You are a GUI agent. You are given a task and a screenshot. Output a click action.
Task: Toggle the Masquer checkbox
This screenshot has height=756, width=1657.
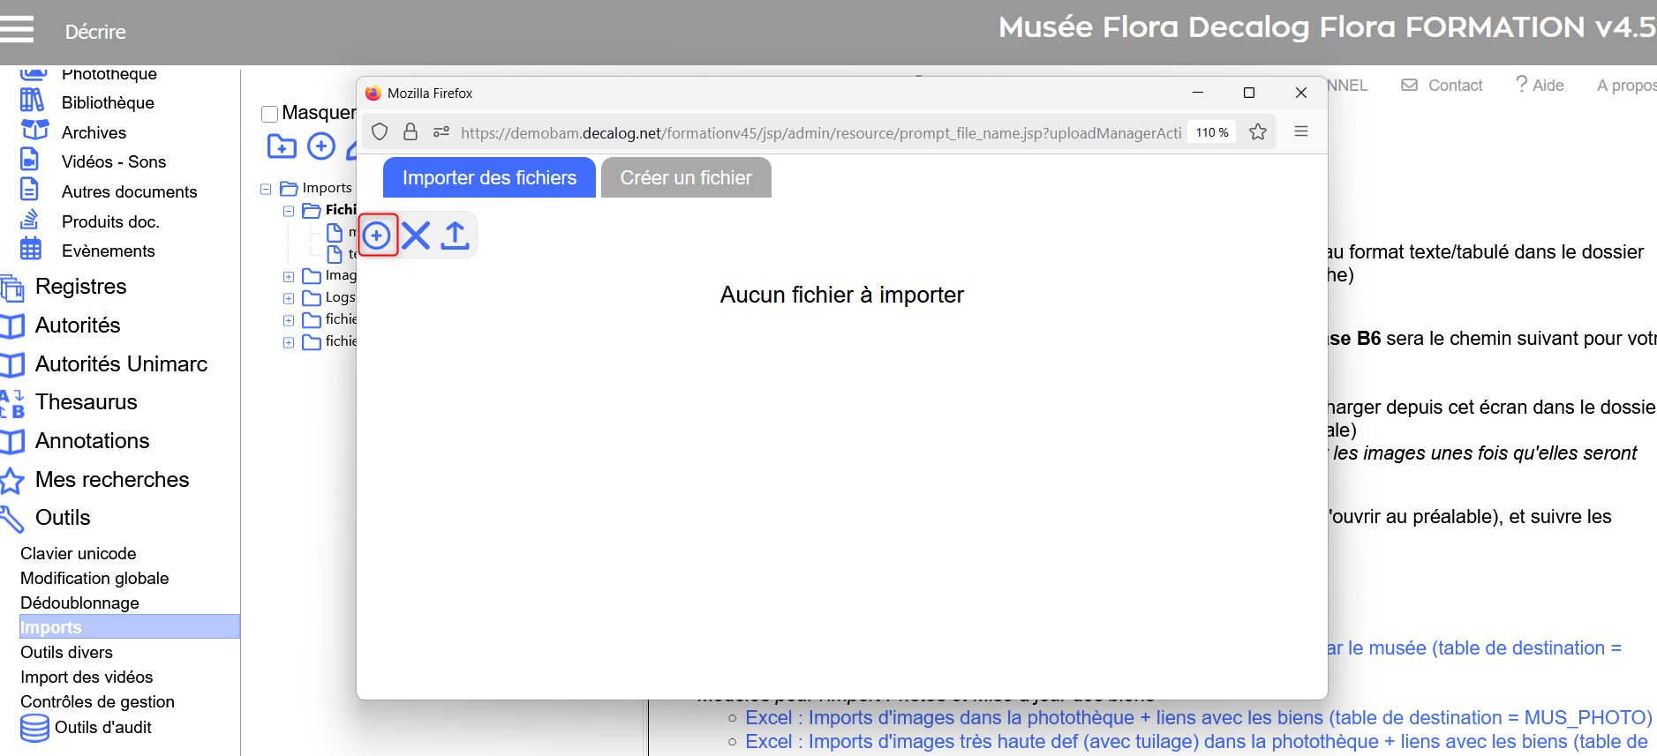pyautogui.click(x=270, y=114)
